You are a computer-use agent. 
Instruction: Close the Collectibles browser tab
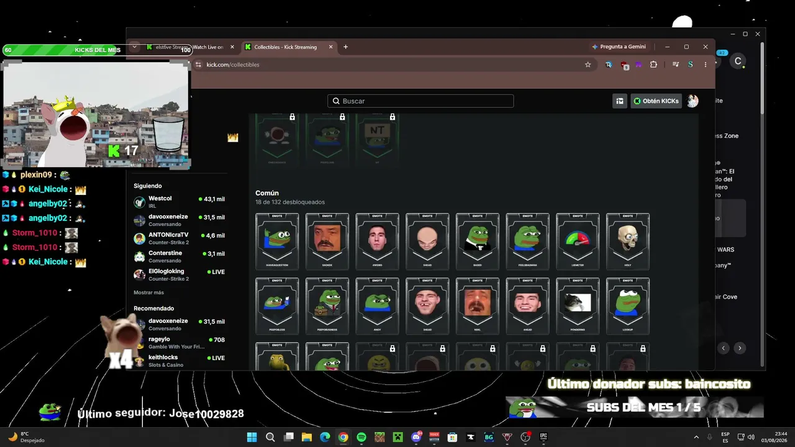click(331, 47)
